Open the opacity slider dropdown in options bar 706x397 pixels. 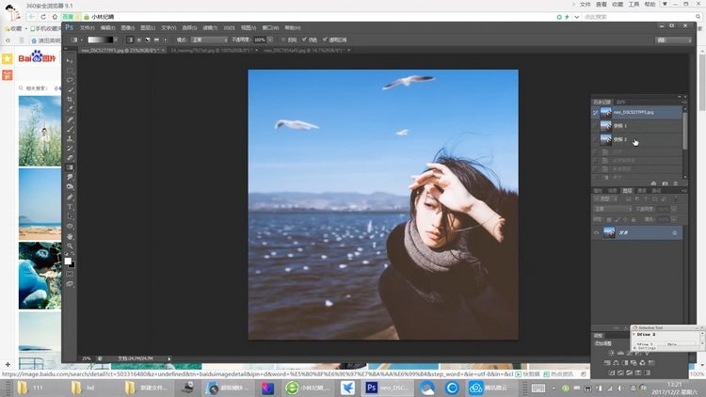(x=270, y=40)
